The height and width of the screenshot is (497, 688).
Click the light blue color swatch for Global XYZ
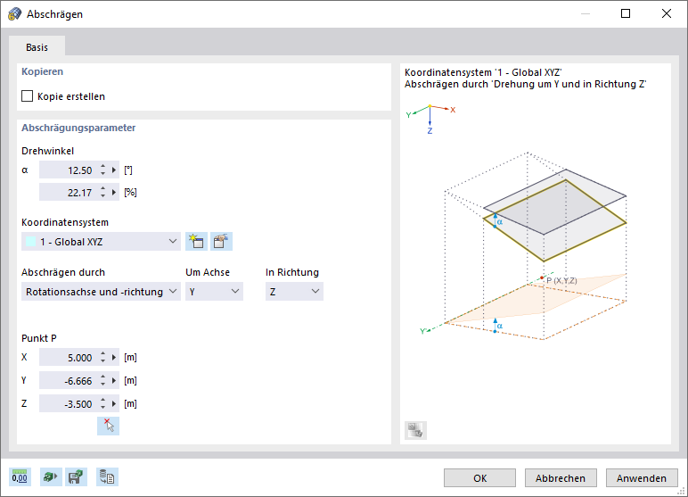(x=30, y=241)
